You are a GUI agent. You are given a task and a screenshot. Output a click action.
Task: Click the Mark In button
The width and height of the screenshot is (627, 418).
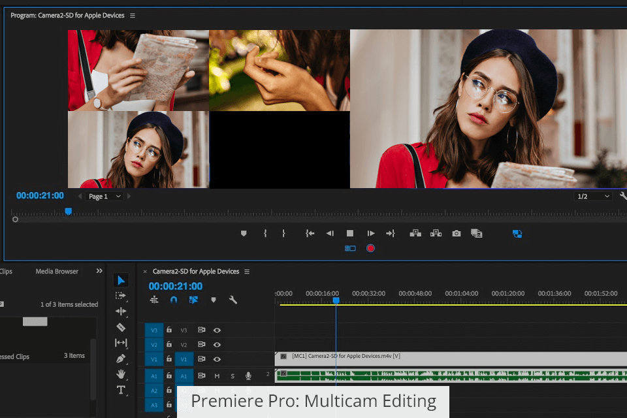tap(265, 233)
